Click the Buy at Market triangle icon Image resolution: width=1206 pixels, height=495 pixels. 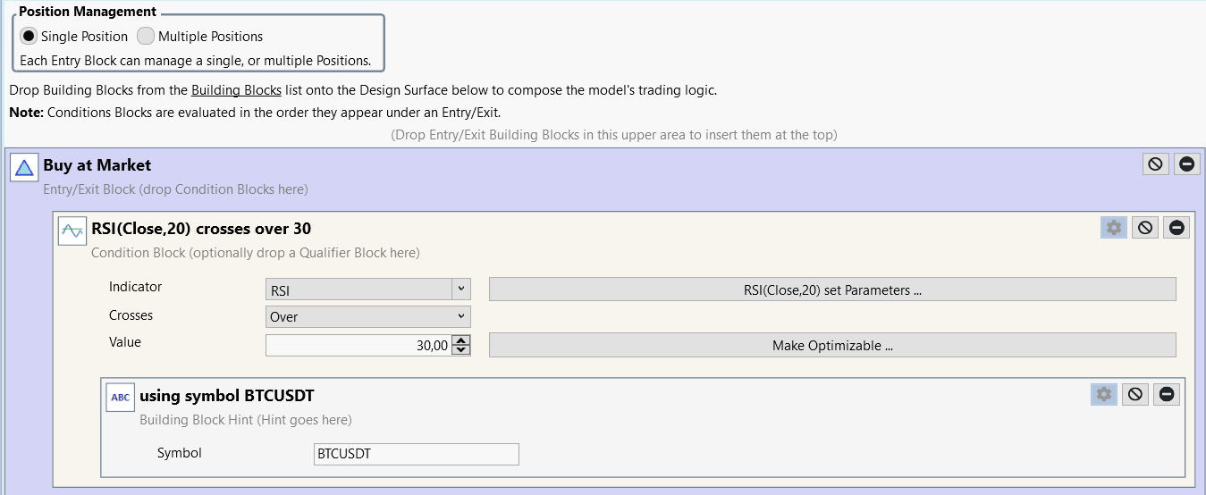(24, 167)
